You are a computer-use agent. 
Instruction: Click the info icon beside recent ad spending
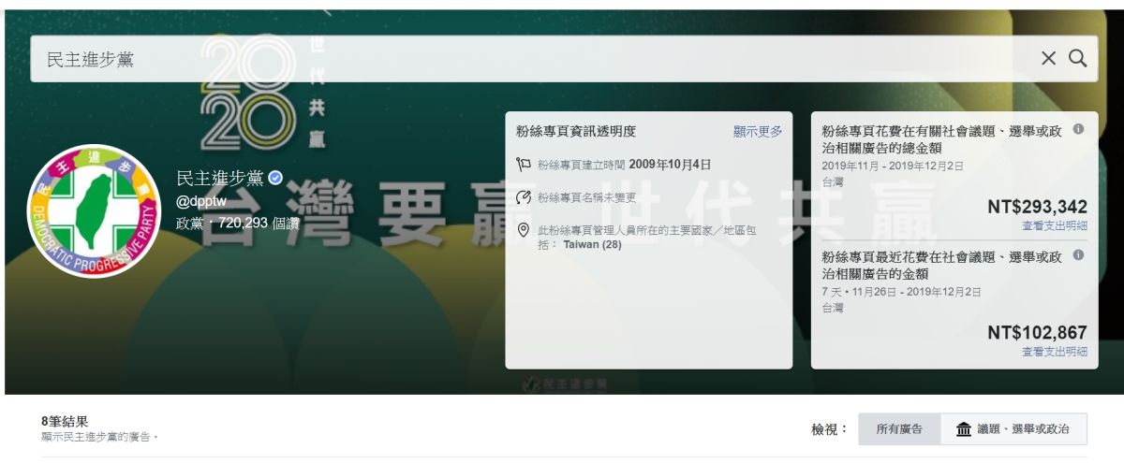pyautogui.click(x=1078, y=255)
